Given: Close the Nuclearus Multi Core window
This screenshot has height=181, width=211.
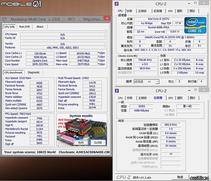Looking at the screenshot, I should coord(107,18).
